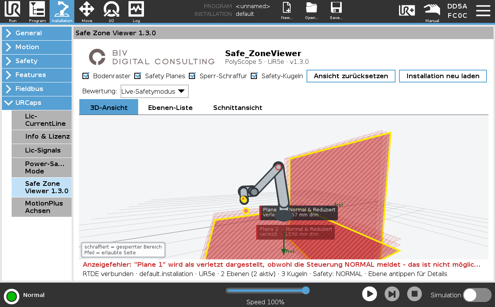Screen dimensions: 495x307
Task: Open the Bewertung Live-Safetymodus dropdown
Action: pyautogui.click(x=154, y=91)
